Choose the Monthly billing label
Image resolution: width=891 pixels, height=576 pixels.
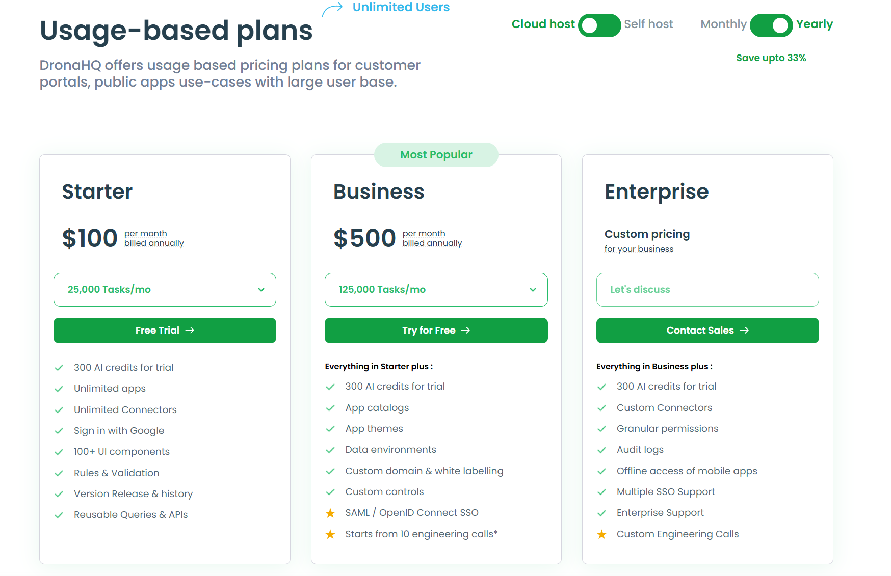[x=723, y=24]
